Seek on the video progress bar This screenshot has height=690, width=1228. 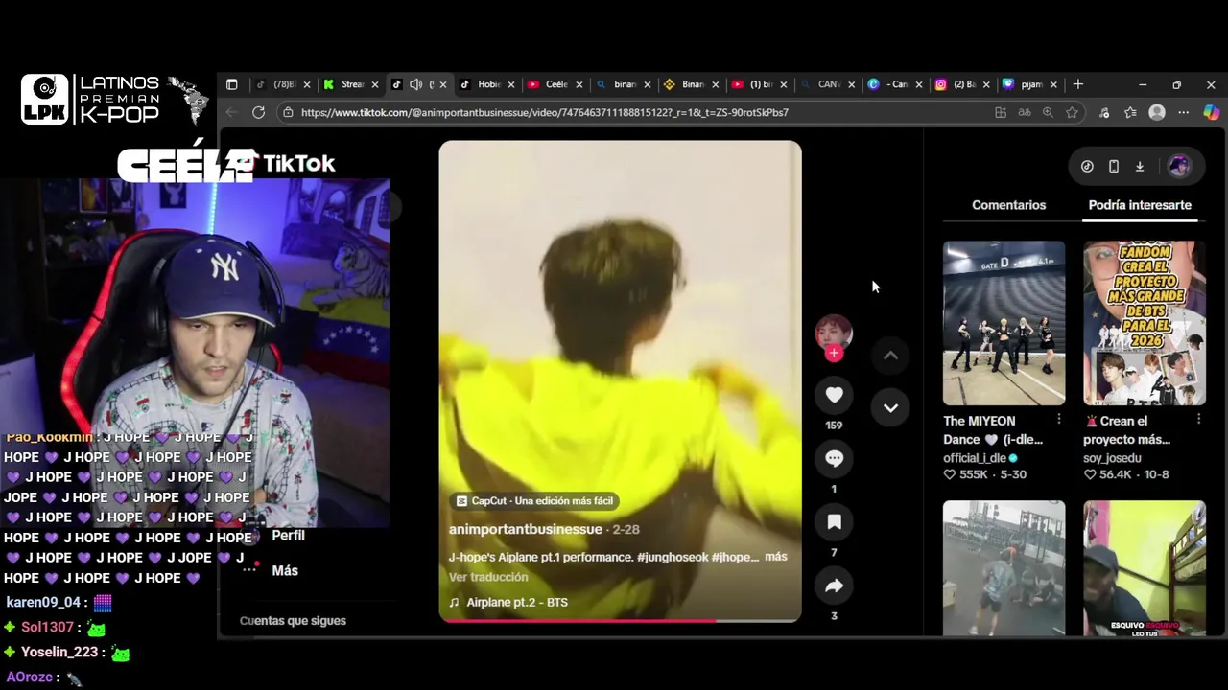point(620,620)
